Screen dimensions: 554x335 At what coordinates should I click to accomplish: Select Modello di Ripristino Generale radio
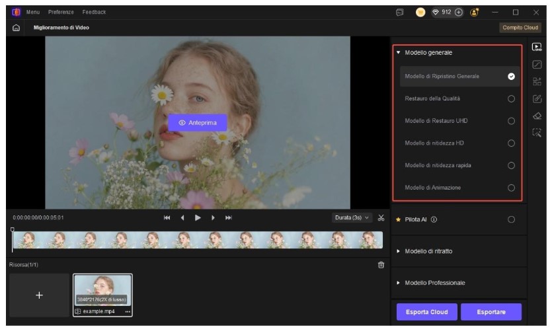pyautogui.click(x=511, y=77)
